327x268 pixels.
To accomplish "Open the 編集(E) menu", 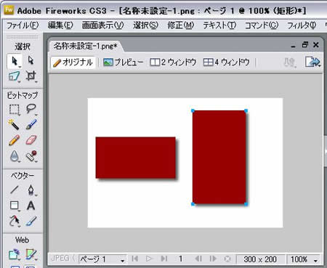I will click(x=60, y=25).
